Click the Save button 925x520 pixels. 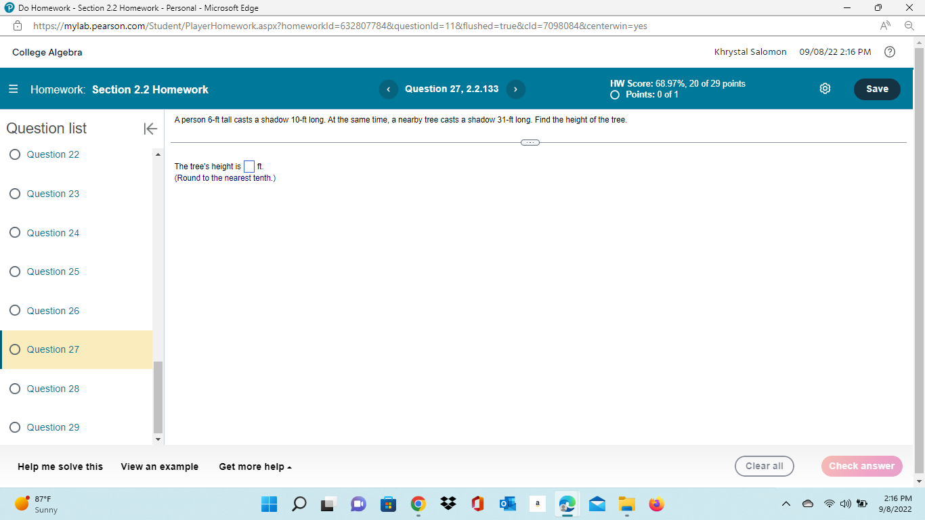tap(877, 89)
